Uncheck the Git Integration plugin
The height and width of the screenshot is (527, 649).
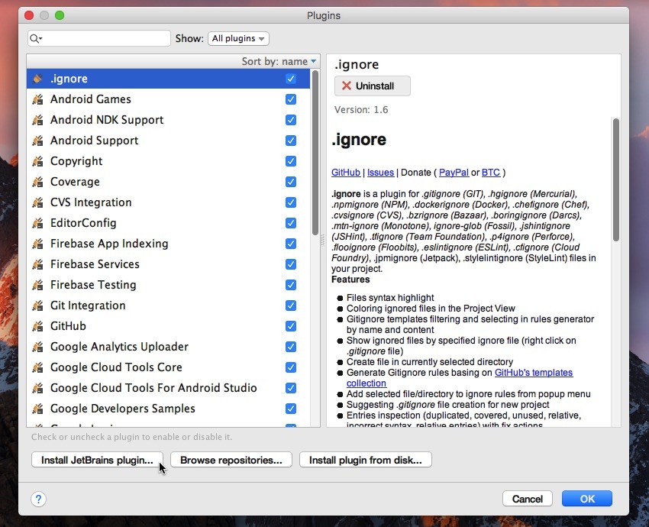(291, 306)
